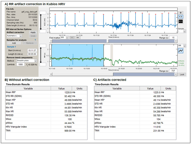Edit the Lambda value field
This screenshot has height=144, width=191.
[20, 65]
